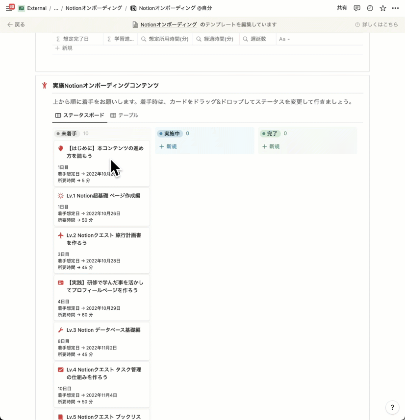
Task: Open the 学習進... column header menu
Action: click(121, 39)
